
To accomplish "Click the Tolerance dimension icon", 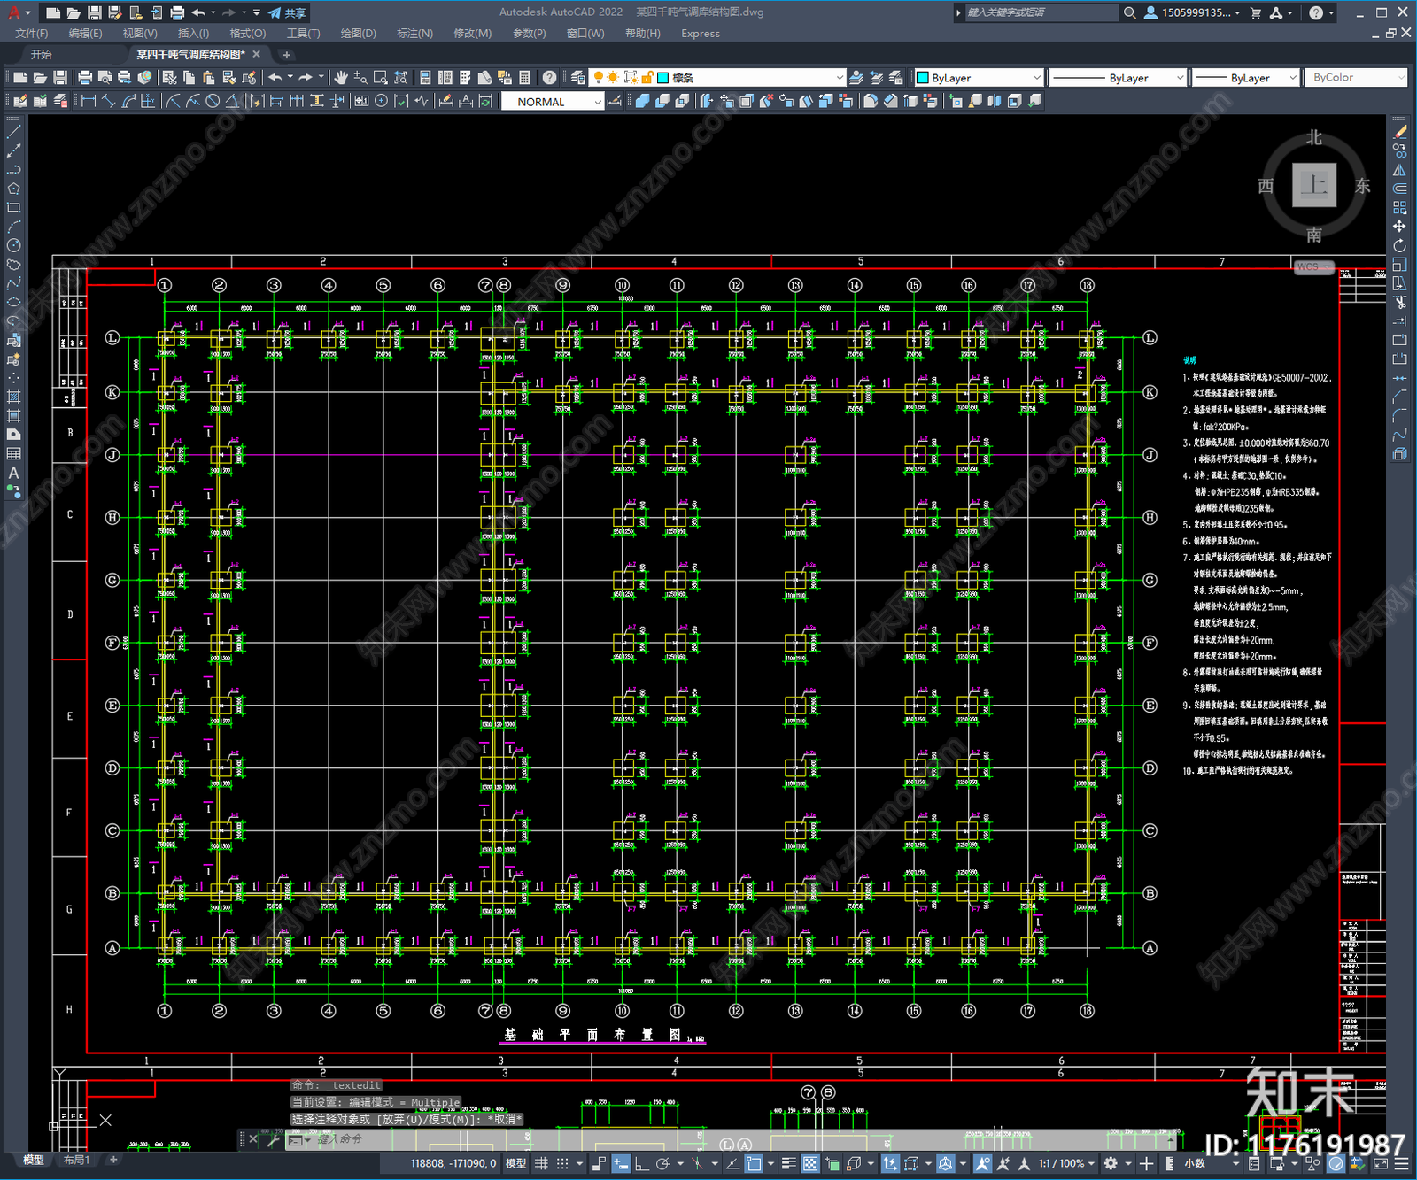I will [361, 101].
